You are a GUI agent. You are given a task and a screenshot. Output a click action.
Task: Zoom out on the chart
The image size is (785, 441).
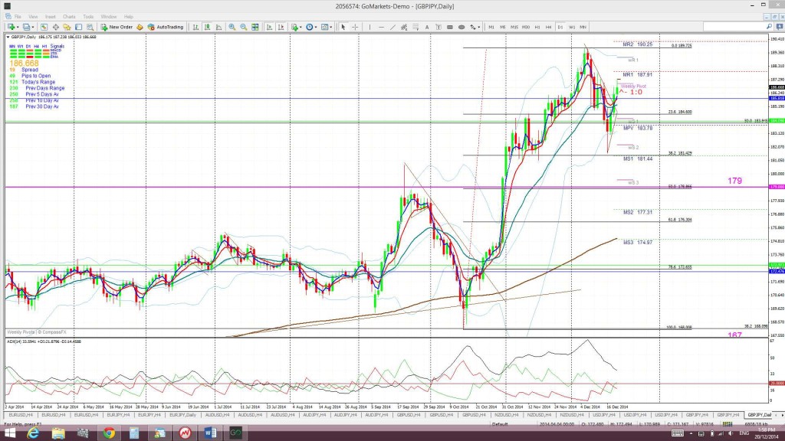[243, 27]
